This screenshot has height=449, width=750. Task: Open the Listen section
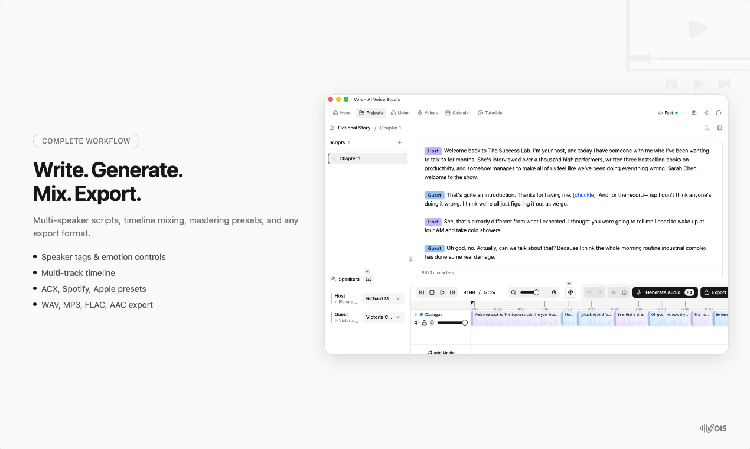coord(400,112)
